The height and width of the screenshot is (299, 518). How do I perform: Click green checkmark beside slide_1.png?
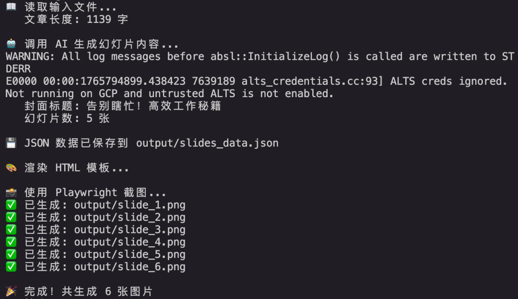[11, 205]
